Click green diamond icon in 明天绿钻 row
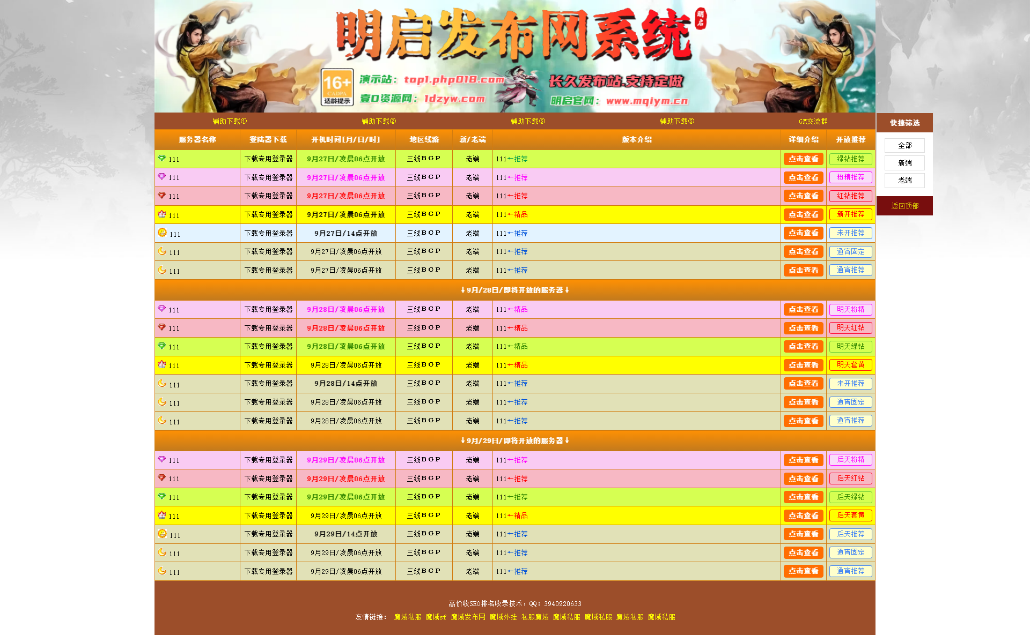The width and height of the screenshot is (1030, 635). [161, 346]
